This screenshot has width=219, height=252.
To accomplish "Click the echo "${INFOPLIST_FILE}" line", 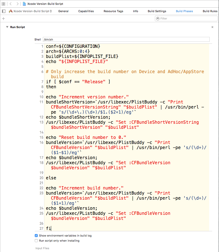I will tap(77, 61).
